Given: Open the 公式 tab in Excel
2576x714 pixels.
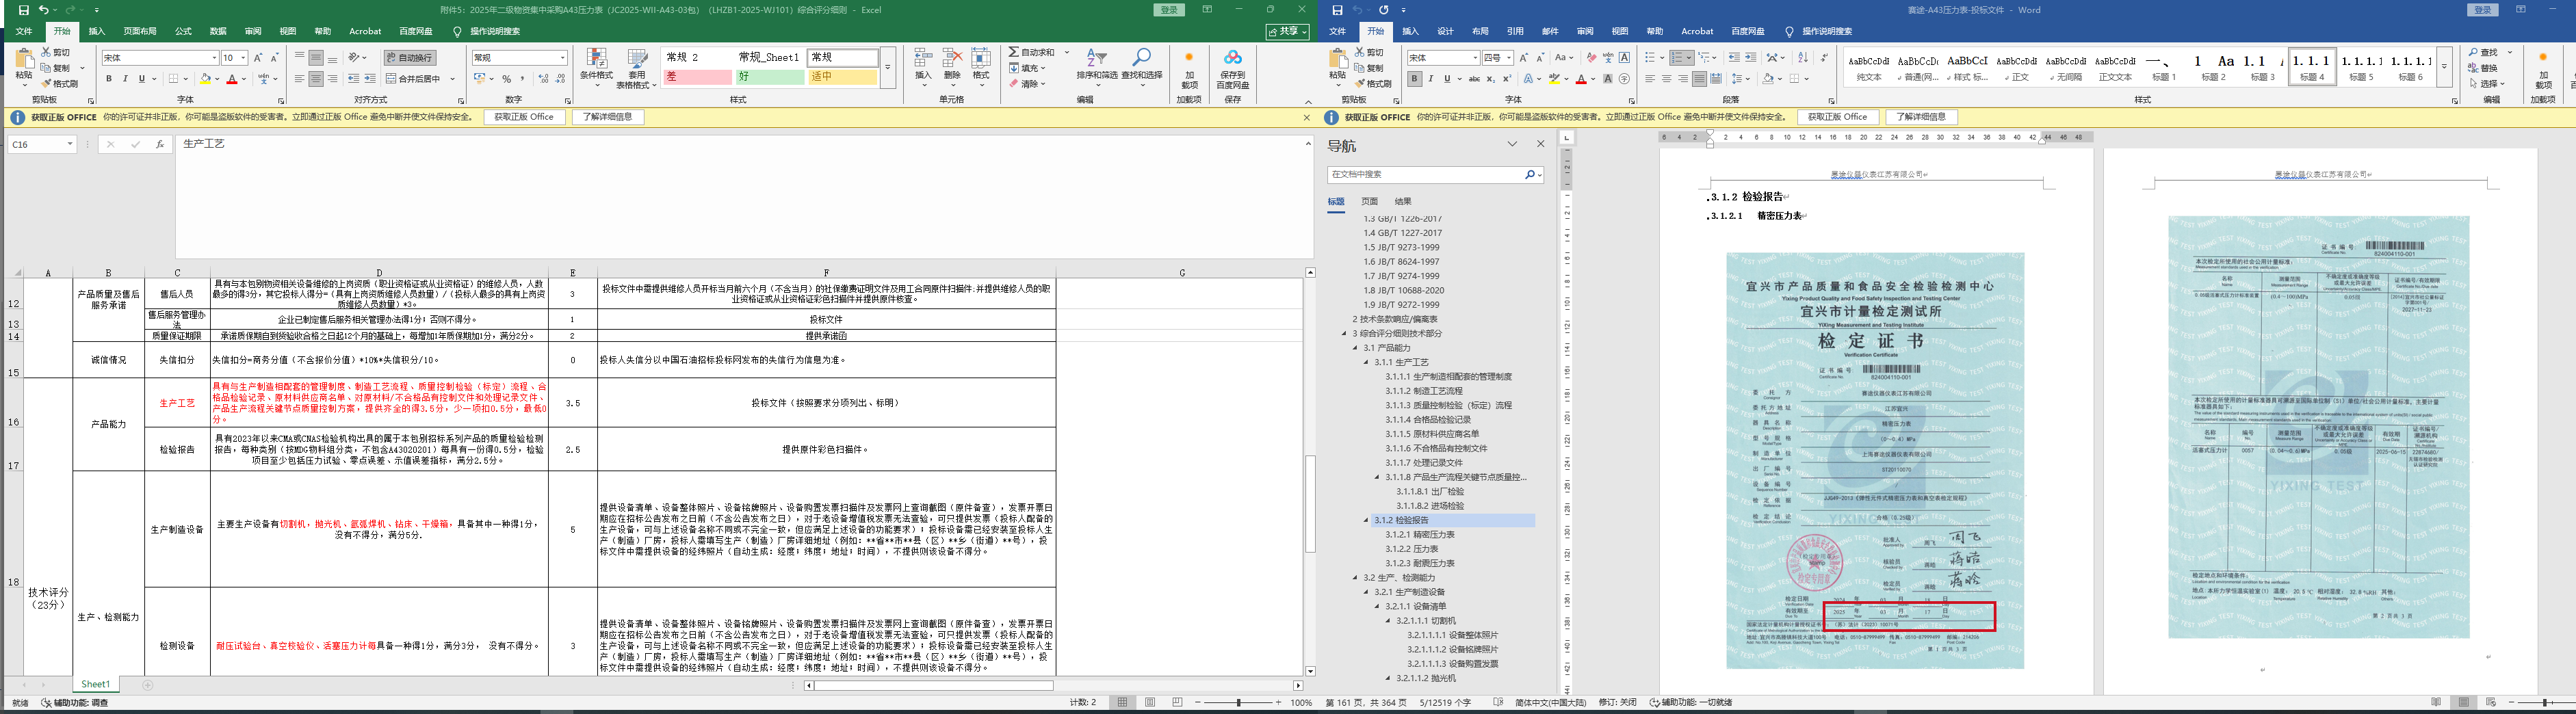Looking at the screenshot, I should click(183, 31).
